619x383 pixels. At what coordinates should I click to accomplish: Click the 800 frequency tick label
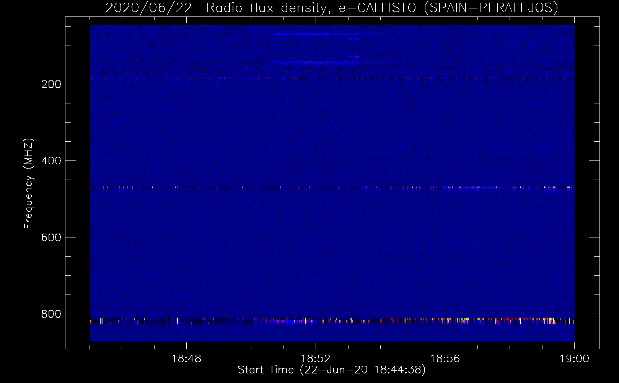click(x=51, y=314)
